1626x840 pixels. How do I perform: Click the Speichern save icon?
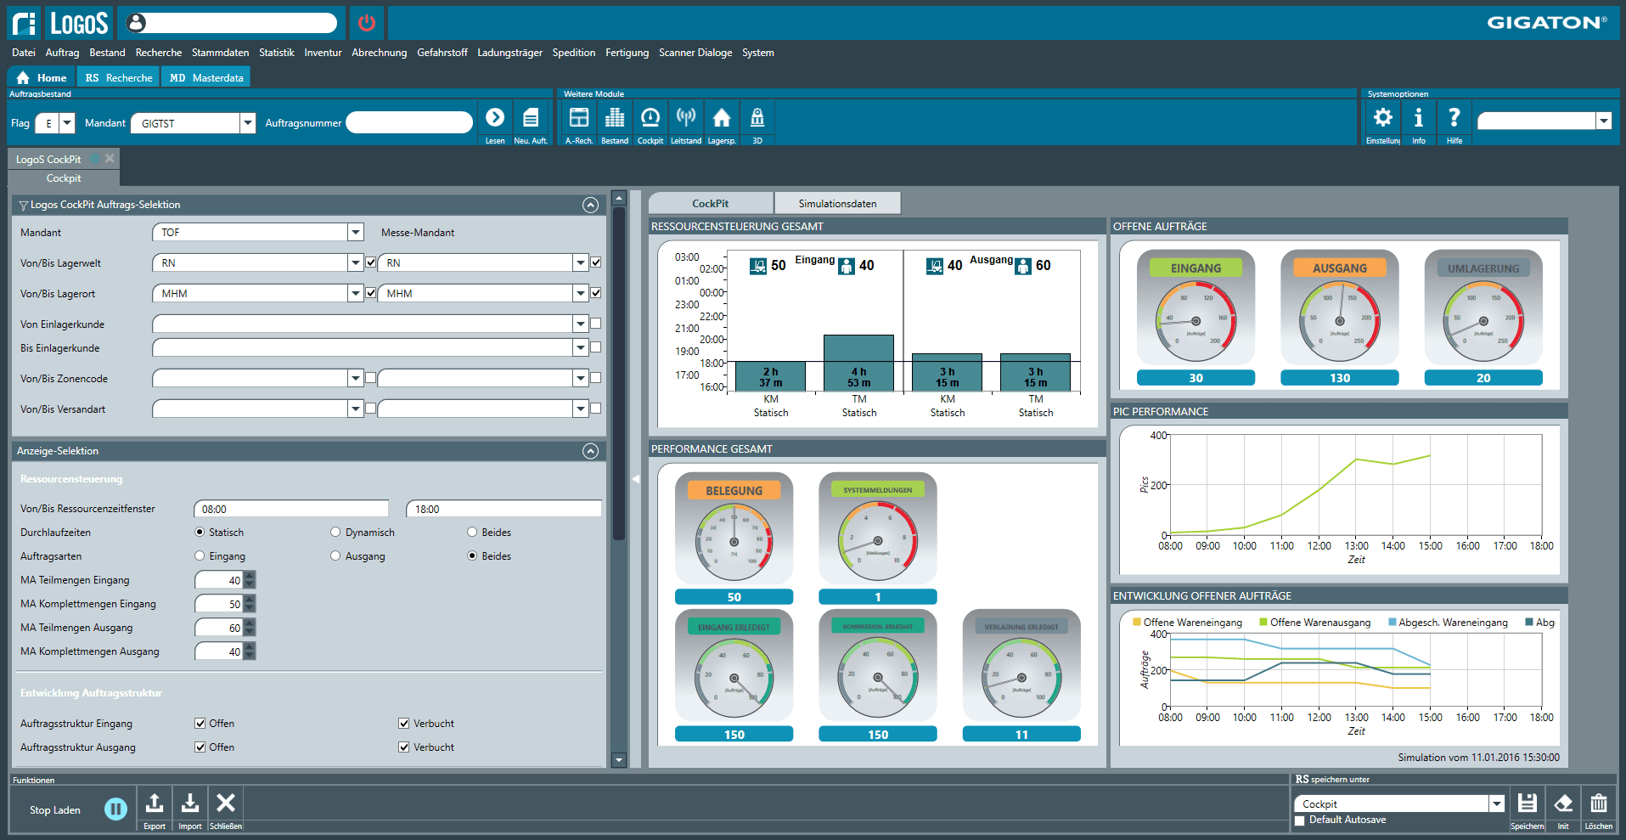point(1528,803)
